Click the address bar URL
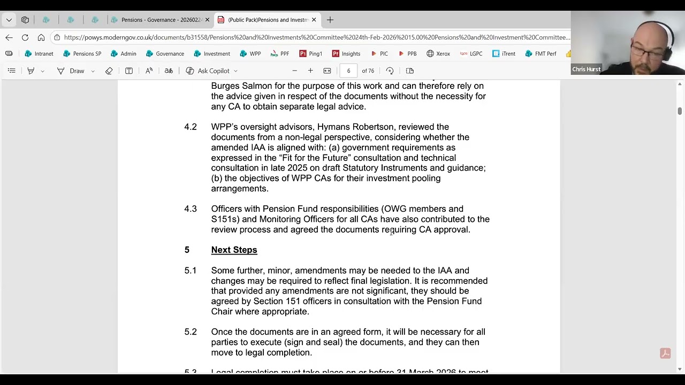Viewport: 685px width, 385px height. [x=317, y=37]
